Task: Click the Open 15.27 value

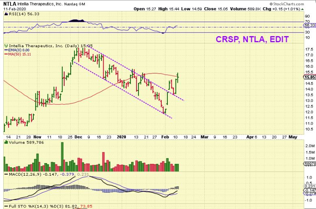Action: point(145,9)
